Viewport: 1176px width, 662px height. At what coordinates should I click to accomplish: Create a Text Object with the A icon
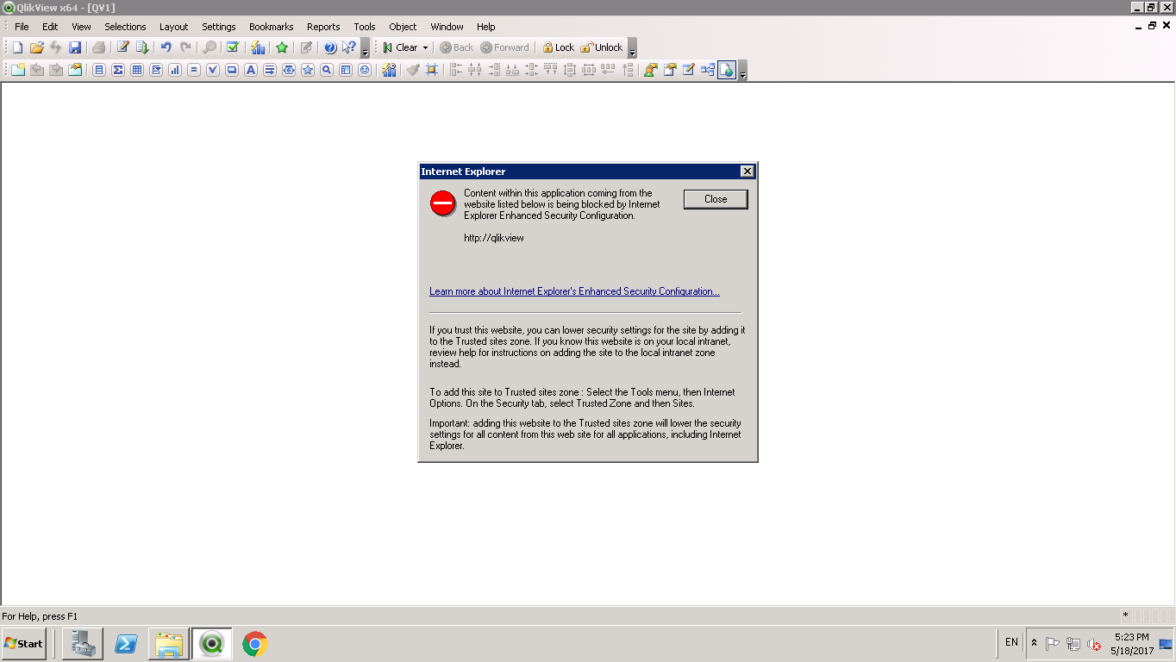[x=251, y=70]
